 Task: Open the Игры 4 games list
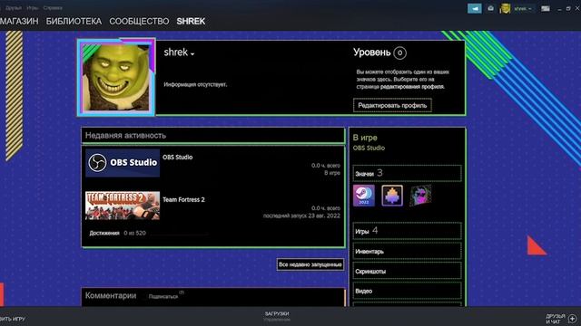[x=407, y=231]
